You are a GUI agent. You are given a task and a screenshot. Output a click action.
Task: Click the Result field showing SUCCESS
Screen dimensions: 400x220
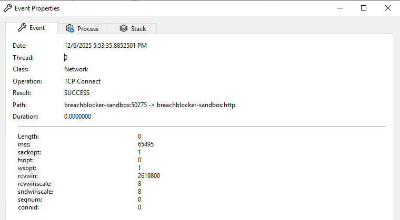[x=77, y=93]
